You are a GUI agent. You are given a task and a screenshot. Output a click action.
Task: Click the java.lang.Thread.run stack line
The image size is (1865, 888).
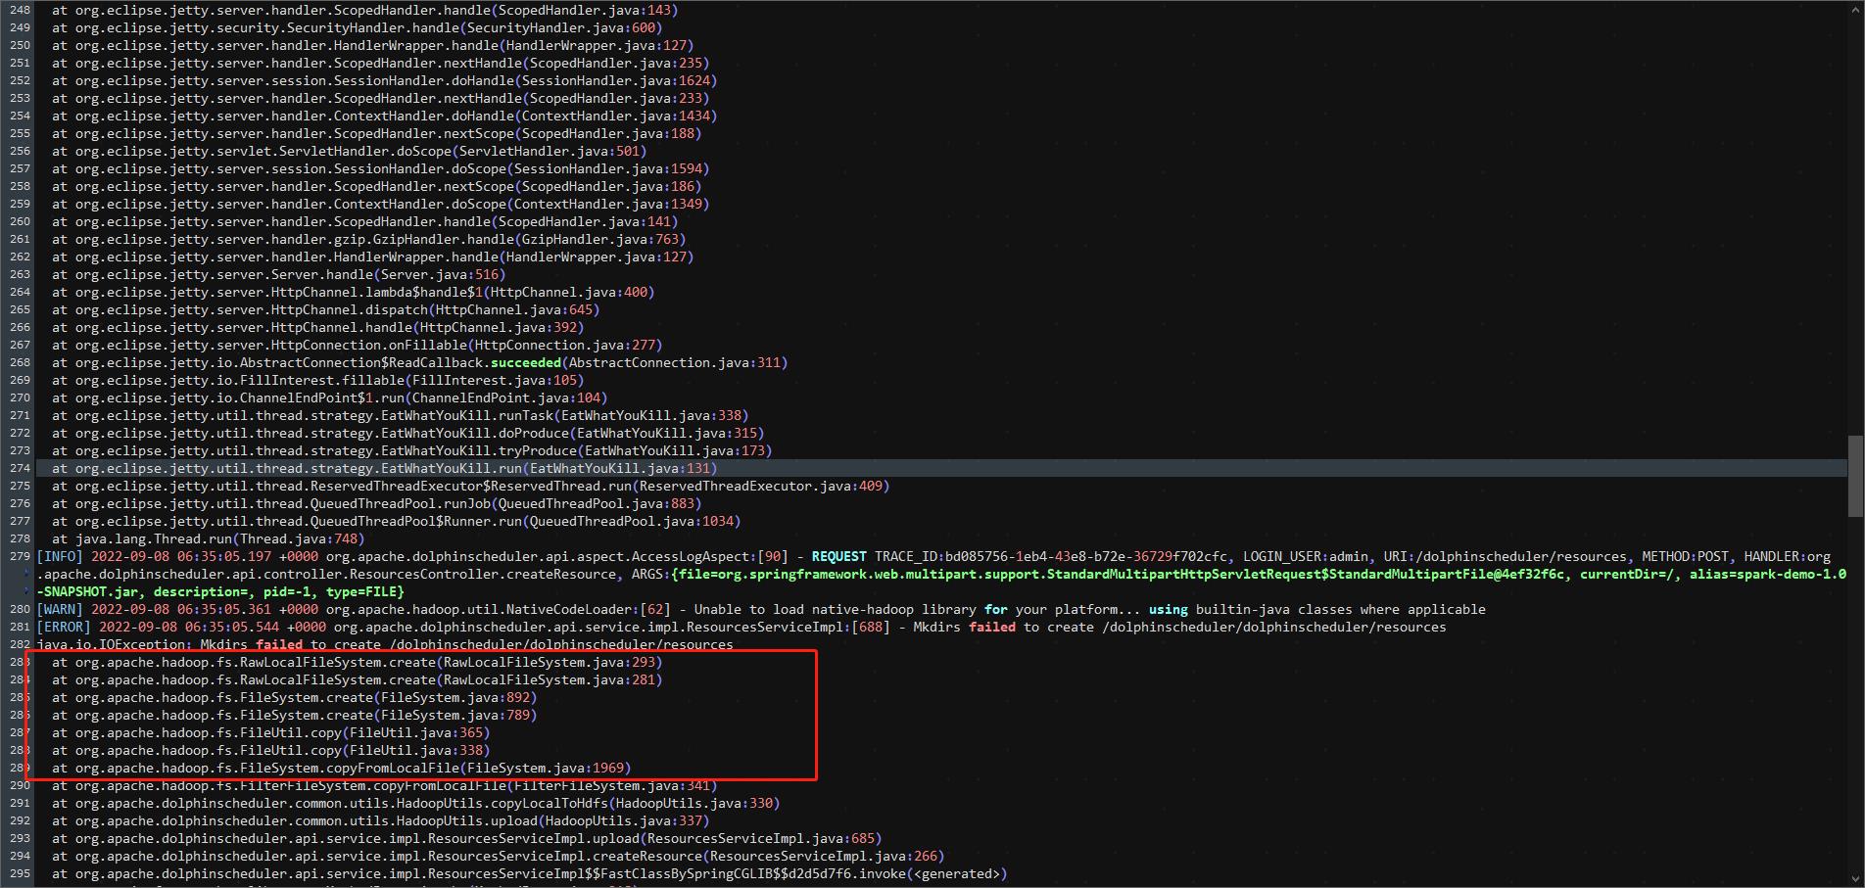(x=209, y=538)
